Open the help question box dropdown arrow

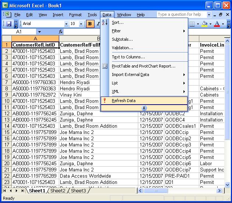pos(209,15)
